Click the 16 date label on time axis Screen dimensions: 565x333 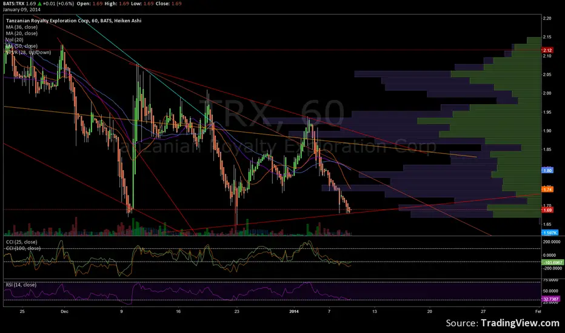178,311
